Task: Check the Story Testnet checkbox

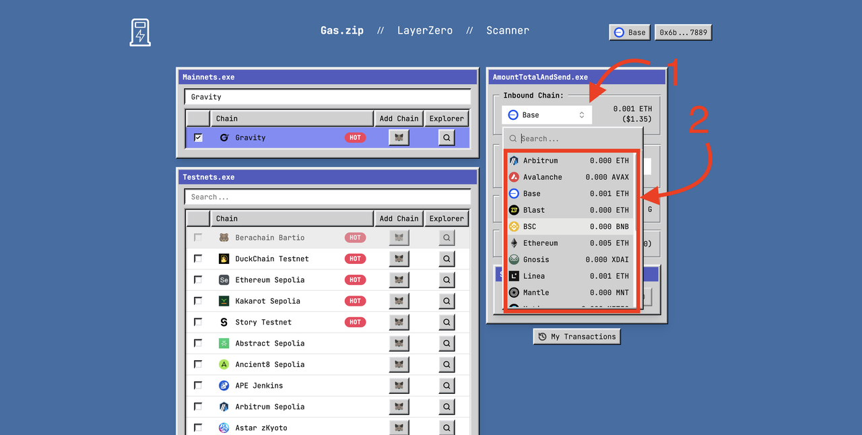Action: coord(198,322)
